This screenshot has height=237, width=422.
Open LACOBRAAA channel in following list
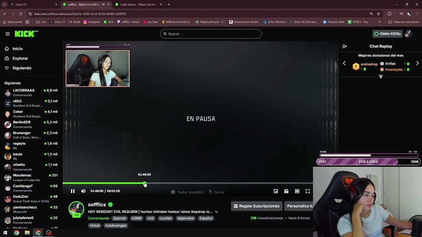pyautogui.click(x=31, y=92)
